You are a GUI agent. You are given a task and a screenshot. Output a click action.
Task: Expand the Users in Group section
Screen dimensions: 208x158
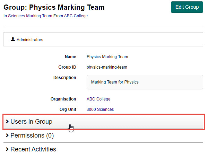[x=31, y=122]
